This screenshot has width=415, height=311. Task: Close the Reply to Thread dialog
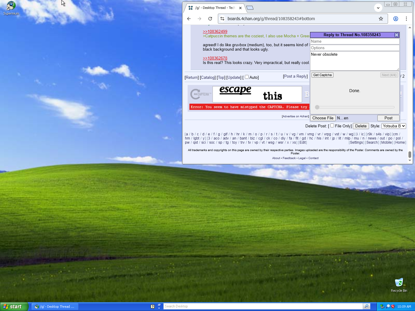(x=397, y=35)
